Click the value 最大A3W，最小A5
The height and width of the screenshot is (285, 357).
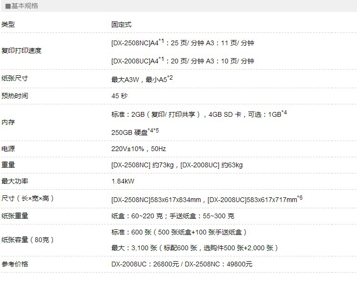142,79
